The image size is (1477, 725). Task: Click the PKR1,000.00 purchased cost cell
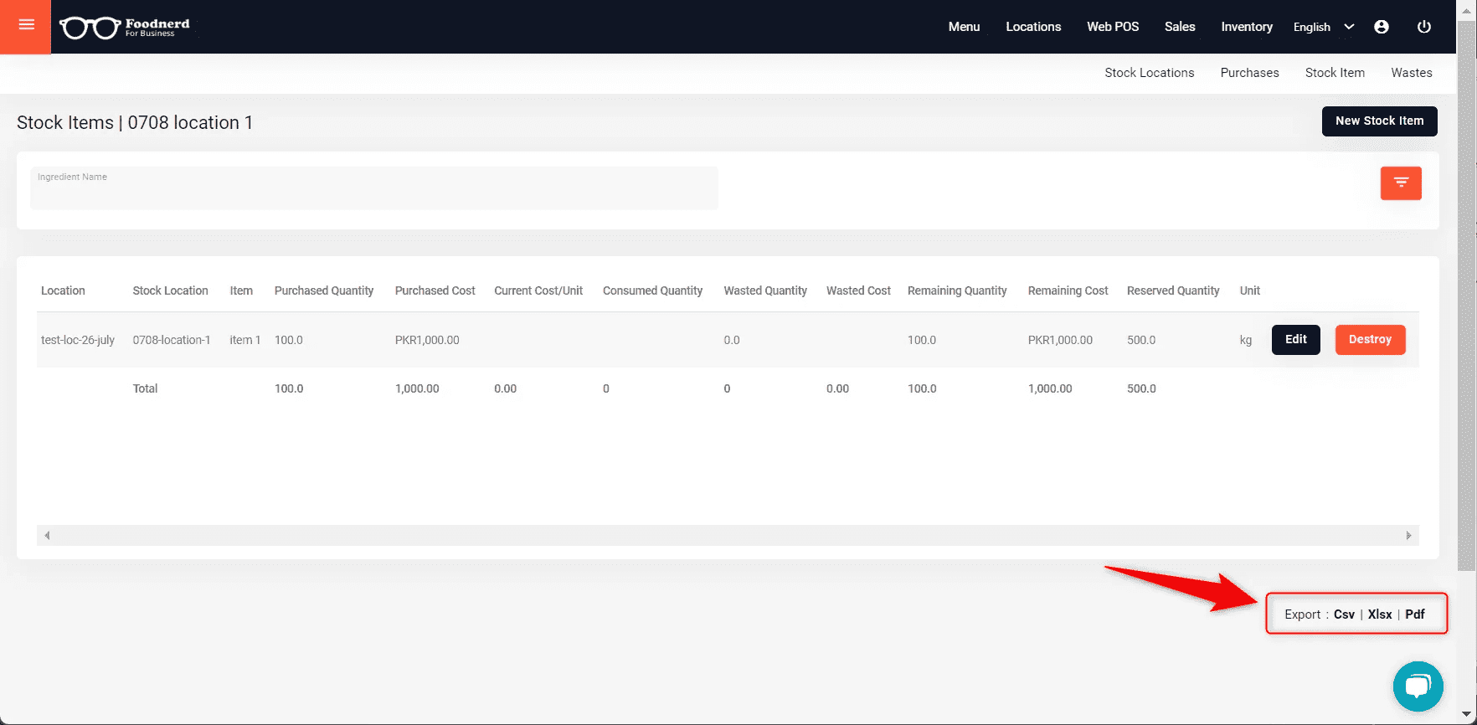click(x=427, y=340)
